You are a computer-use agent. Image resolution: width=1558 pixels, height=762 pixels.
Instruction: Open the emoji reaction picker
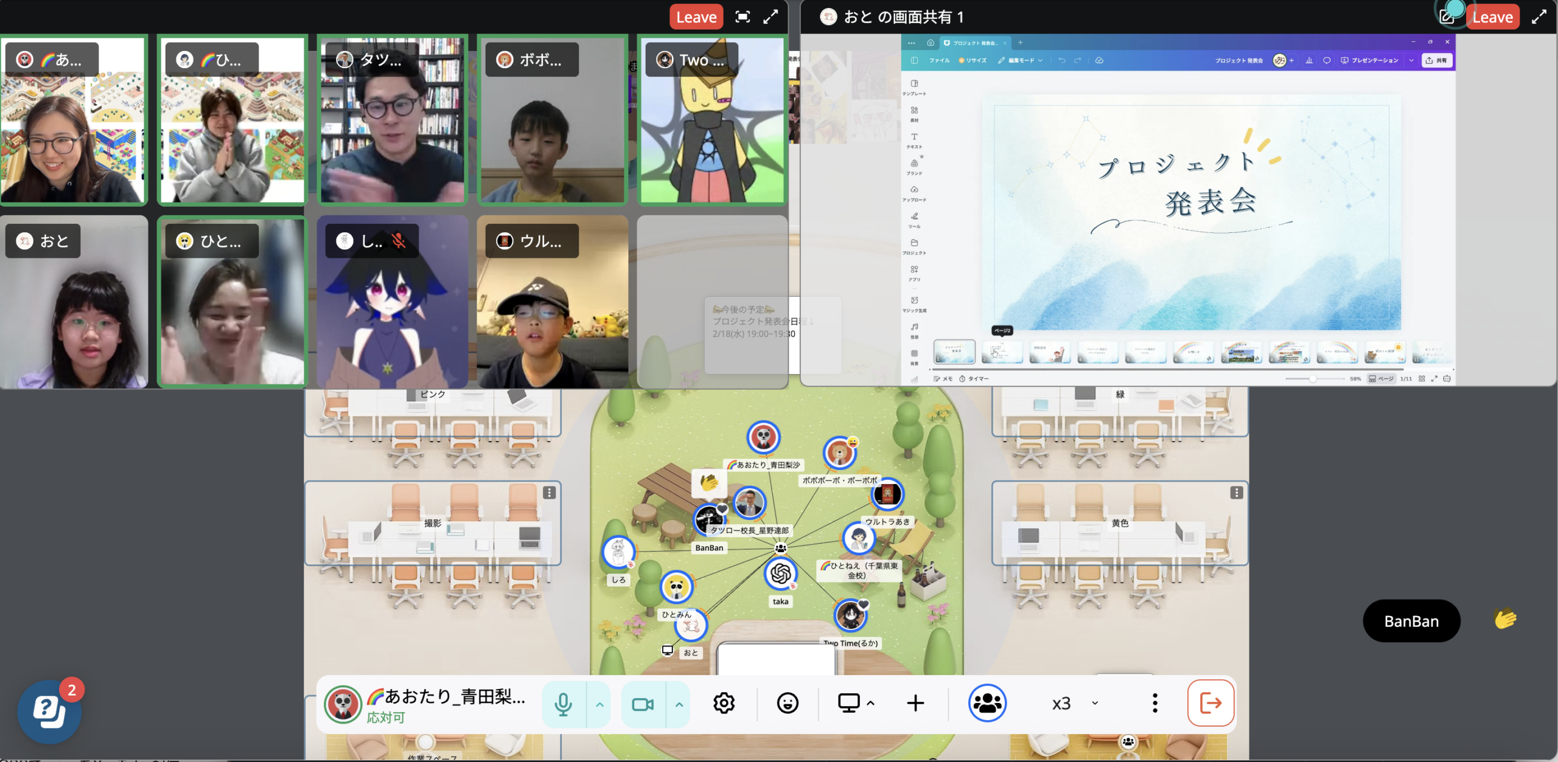pos(788,704)
